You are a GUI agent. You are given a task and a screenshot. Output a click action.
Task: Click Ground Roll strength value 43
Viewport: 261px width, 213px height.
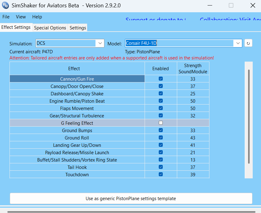pos(193,138)
